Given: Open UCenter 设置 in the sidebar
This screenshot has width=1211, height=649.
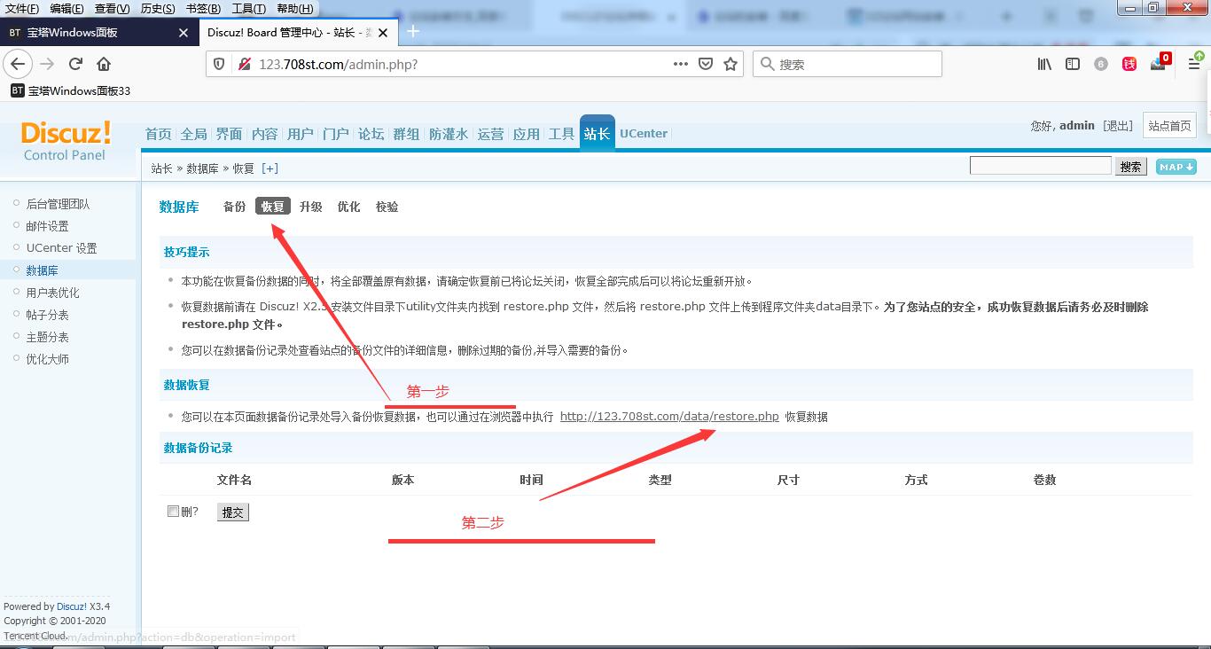Looking at the screenshot, I should pyautogui.click(x=62, y=248).
